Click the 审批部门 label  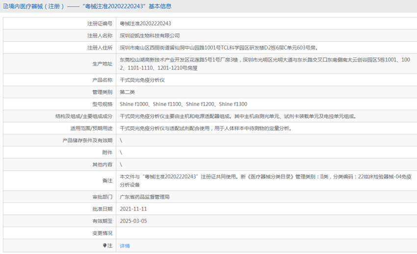click(x=103, y=197)
